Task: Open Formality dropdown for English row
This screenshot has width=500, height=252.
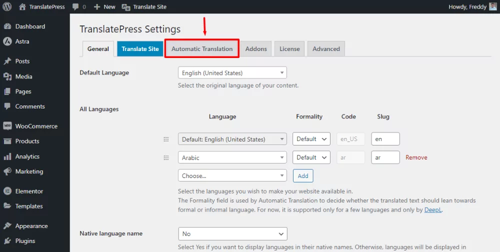Action: (311, 139)
